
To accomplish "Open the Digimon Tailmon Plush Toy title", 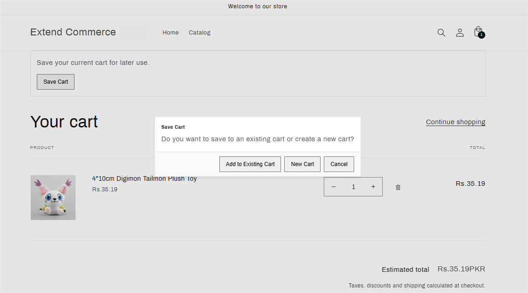I will (144, 178).
